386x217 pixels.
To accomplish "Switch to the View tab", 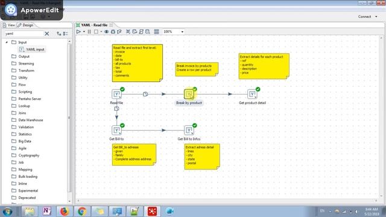I will click(x=9, y=25).
